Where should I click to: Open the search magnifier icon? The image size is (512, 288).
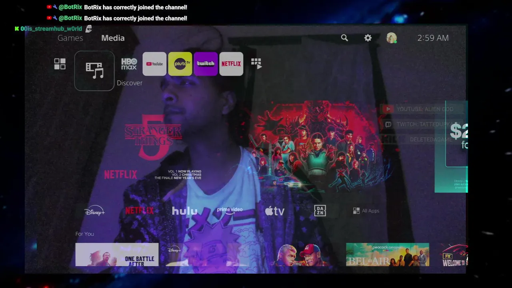(344, 38)
